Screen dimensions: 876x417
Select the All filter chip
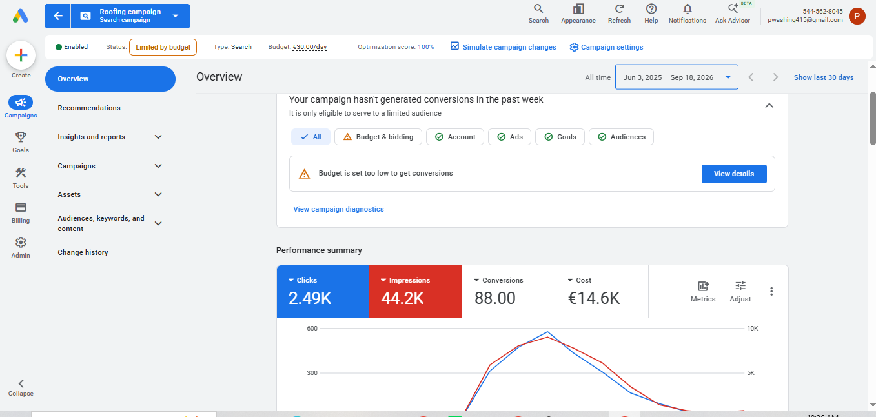click(311, 137)
